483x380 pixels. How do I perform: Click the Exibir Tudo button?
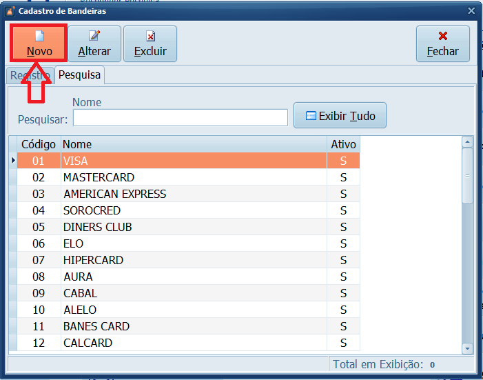click(x=340, y=116)
